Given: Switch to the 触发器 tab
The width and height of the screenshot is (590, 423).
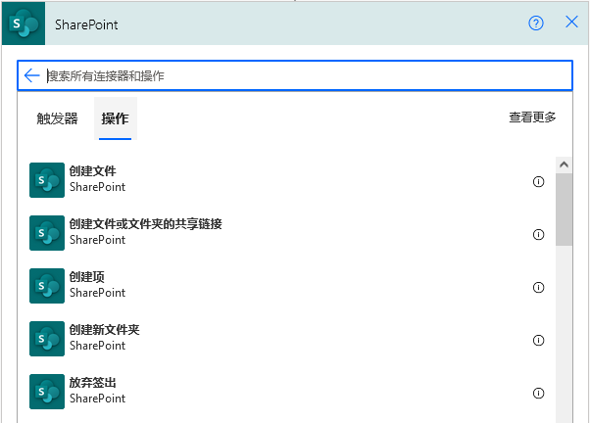Looking at the screenshot, I should tap(57, 118).
